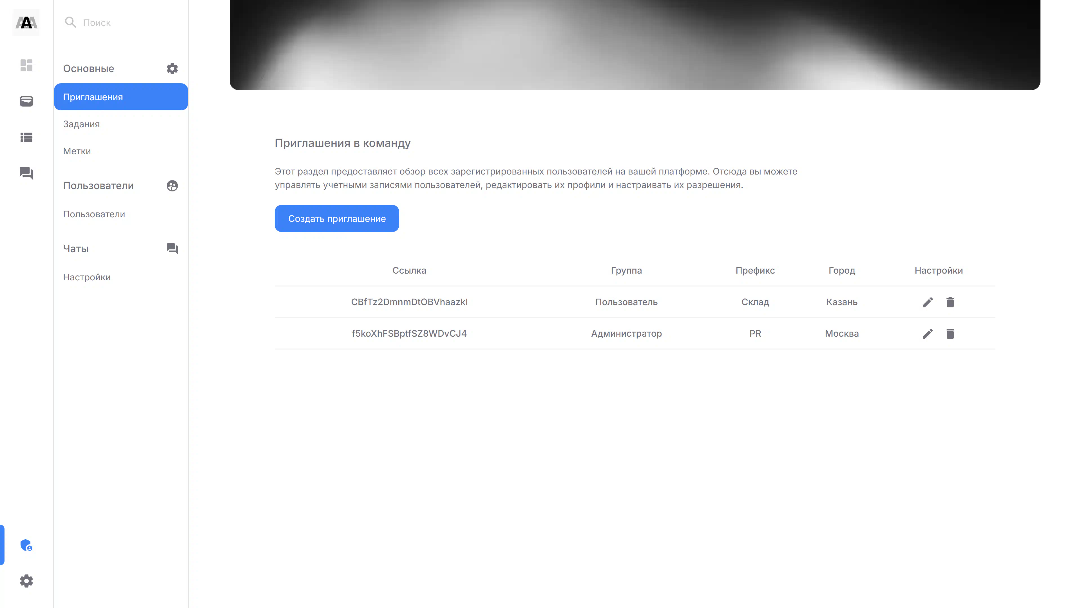Open the dashboard grid icon in left rail

[26, 65]
